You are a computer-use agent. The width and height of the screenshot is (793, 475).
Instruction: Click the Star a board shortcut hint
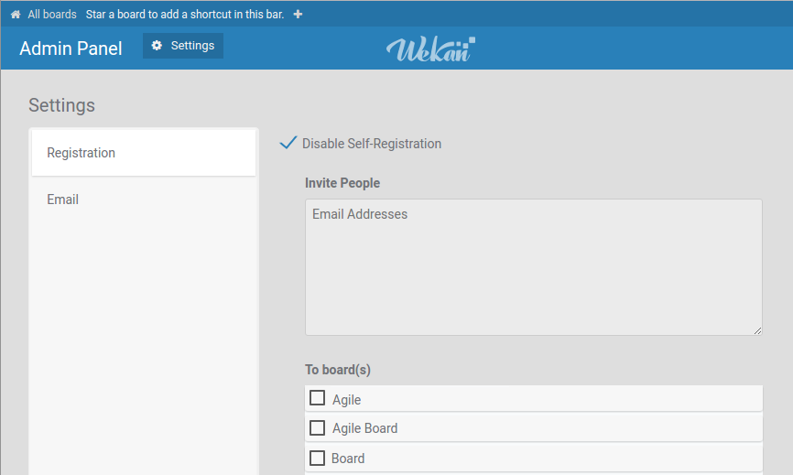[185, 15]
